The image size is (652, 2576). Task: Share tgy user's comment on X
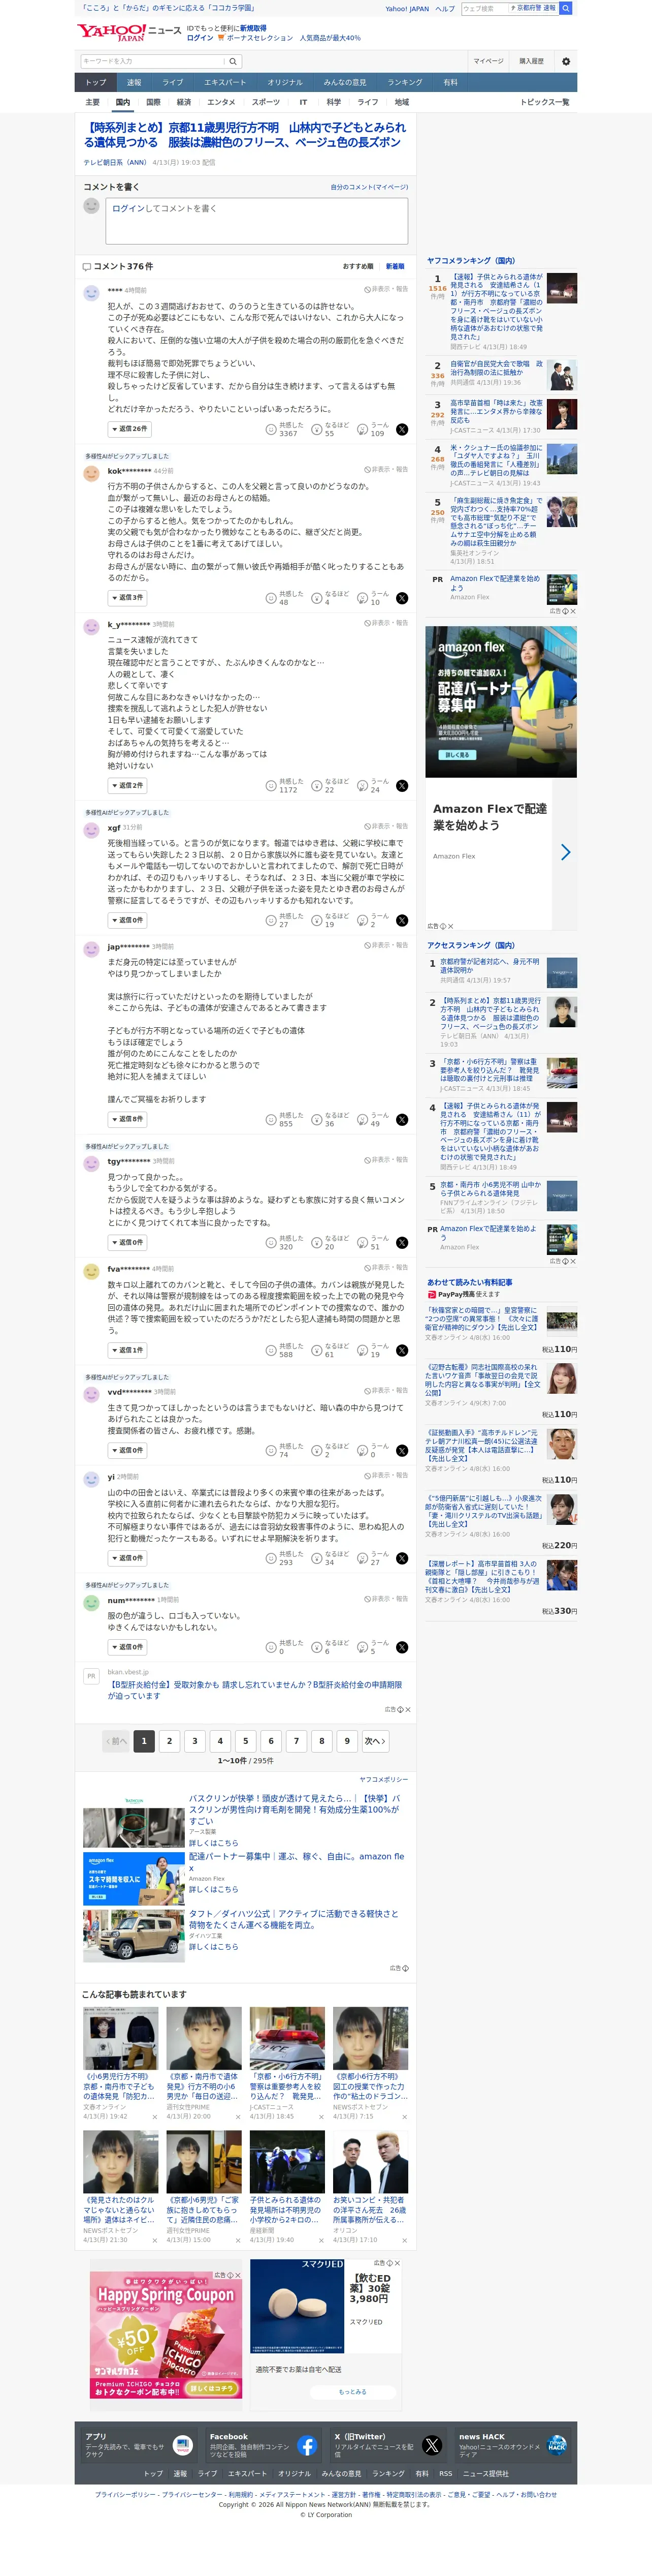[401, 1242]
